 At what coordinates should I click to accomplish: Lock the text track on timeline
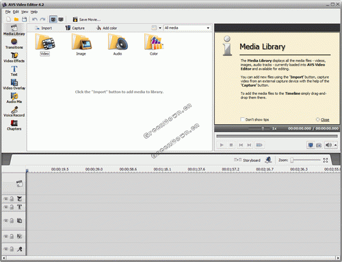tap(12, 207)
